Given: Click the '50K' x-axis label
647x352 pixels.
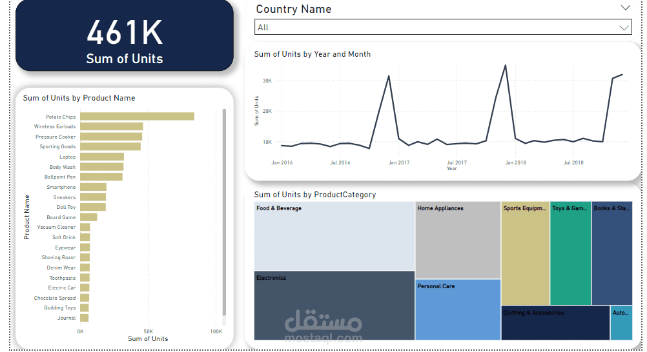Looking at the screenshot, I should [148, 331].
